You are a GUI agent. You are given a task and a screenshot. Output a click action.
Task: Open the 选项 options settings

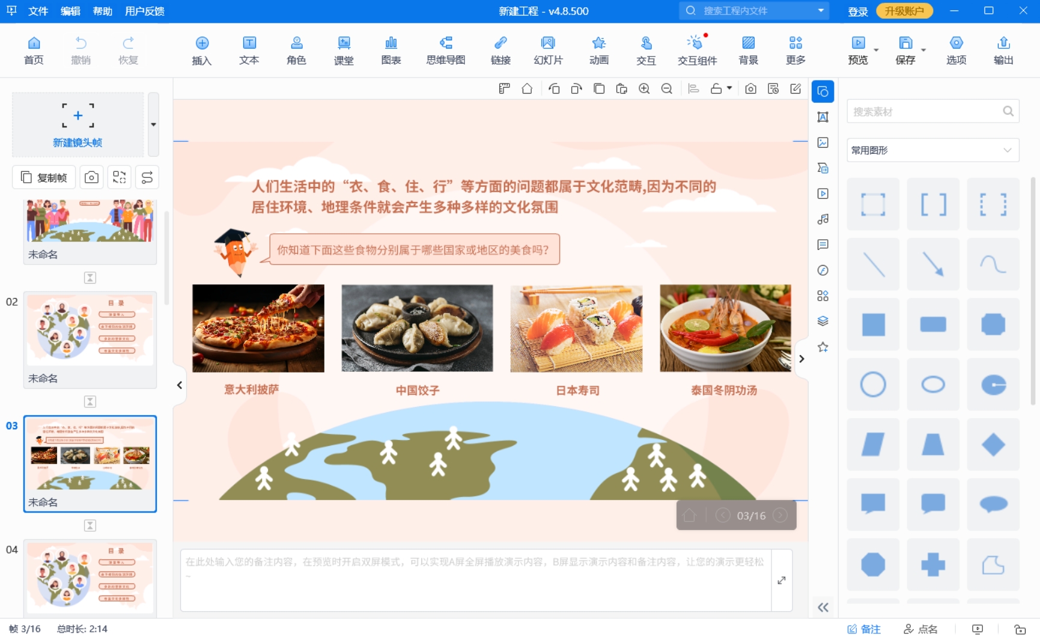coord(956,50)
